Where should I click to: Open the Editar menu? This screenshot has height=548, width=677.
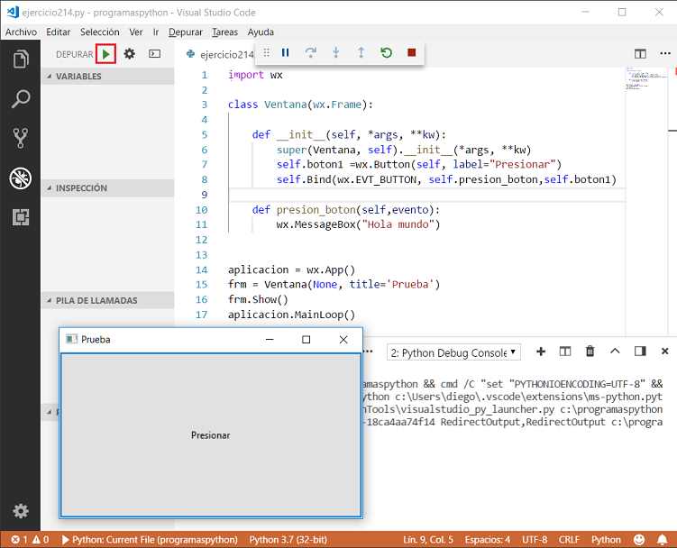[x=59, y=32]
